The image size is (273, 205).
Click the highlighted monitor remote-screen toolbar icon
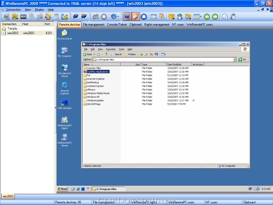[x=127, y=17]
